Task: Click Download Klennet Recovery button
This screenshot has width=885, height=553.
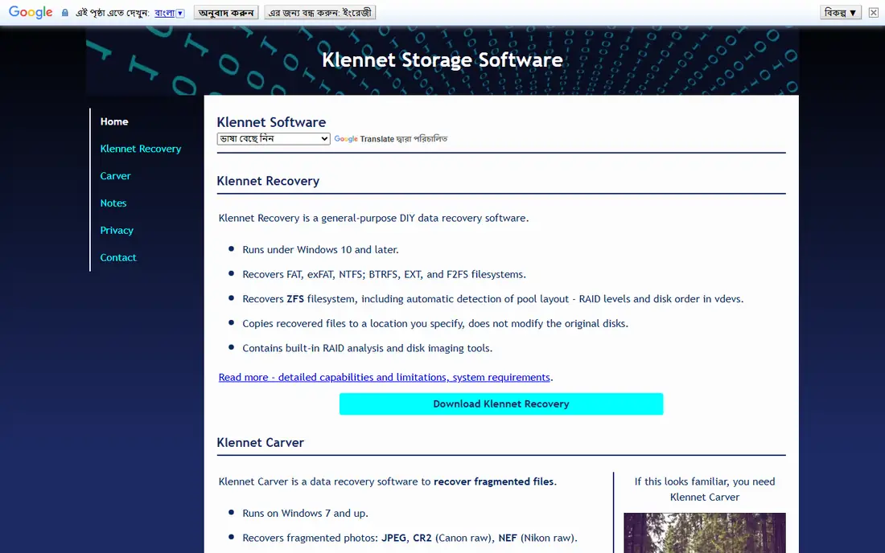Action: tap(501, 403)
